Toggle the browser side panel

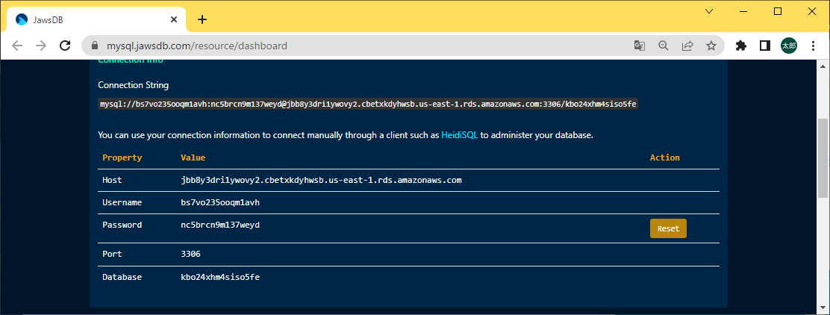pyautogui.click(x=764, y=46)
